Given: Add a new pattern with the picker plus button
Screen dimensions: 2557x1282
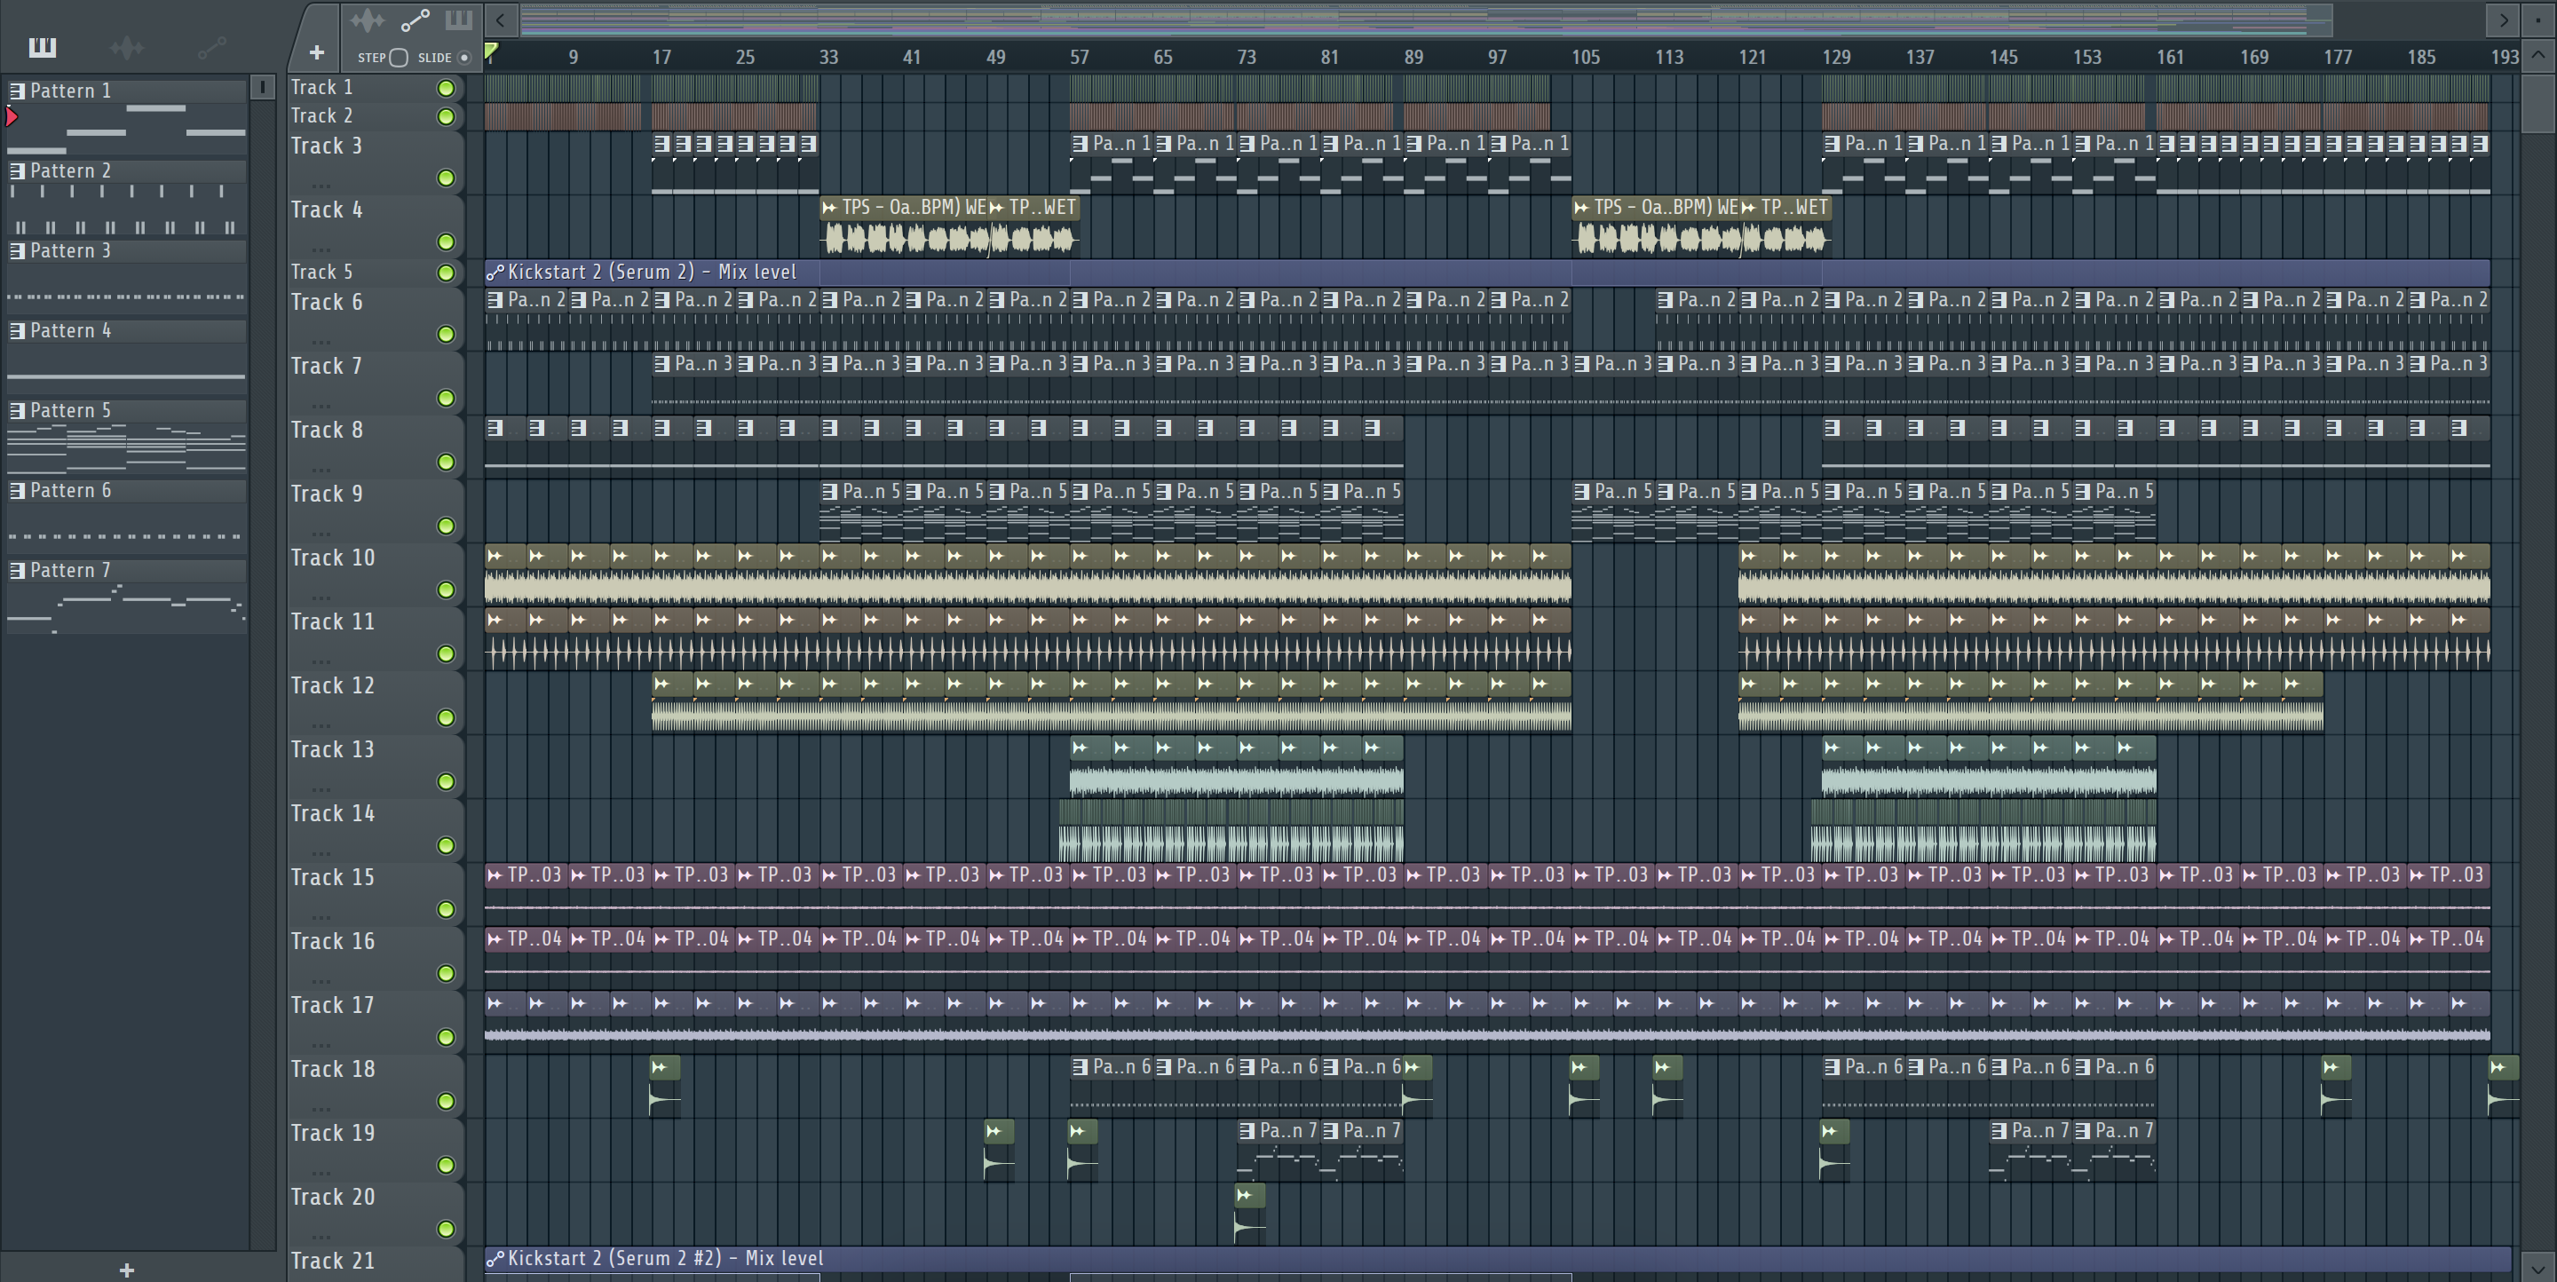Looking at the screenshot, I should click(x=126, y=1269).
